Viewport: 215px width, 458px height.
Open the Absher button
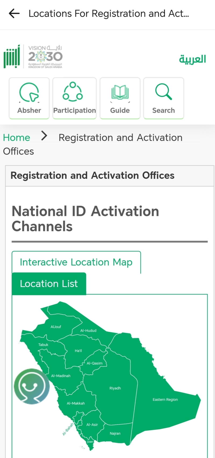[x=29, y=98]
